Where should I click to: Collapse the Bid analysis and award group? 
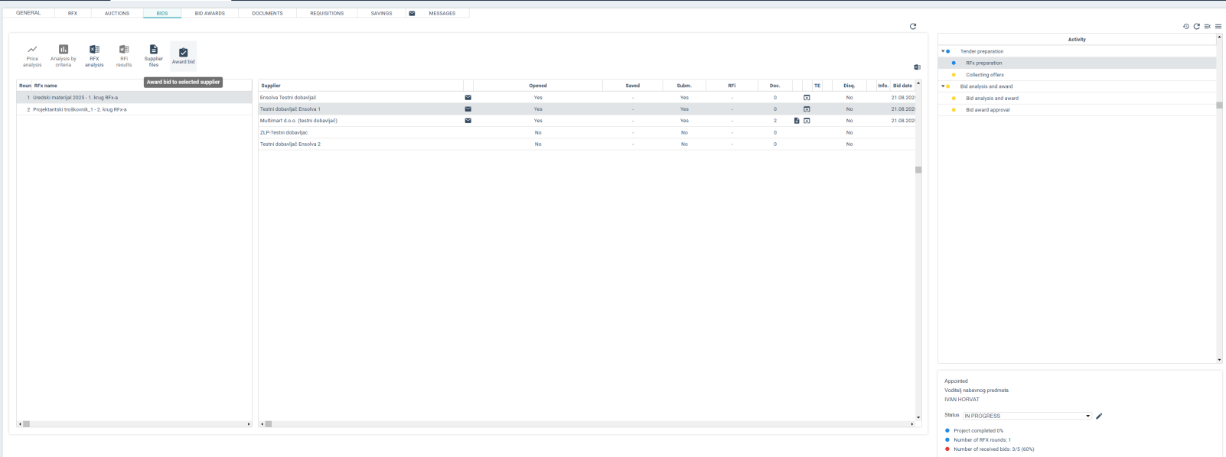[x=943, y=86]
